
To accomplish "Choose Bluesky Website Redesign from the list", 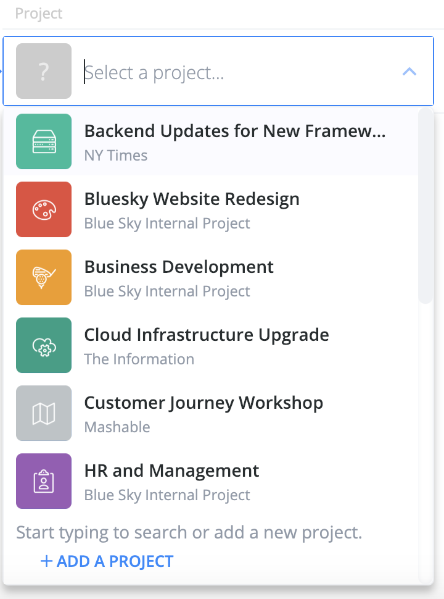I will click(211, 209).
